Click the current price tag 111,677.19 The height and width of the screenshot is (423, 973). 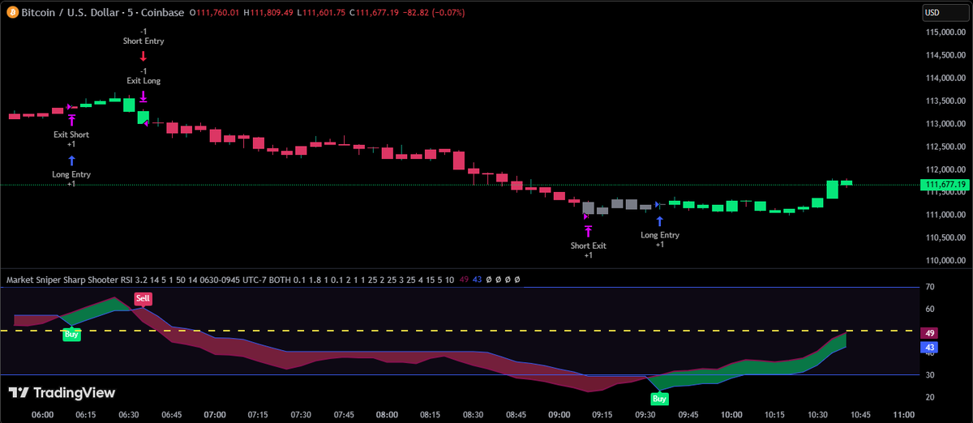(945, 185)
